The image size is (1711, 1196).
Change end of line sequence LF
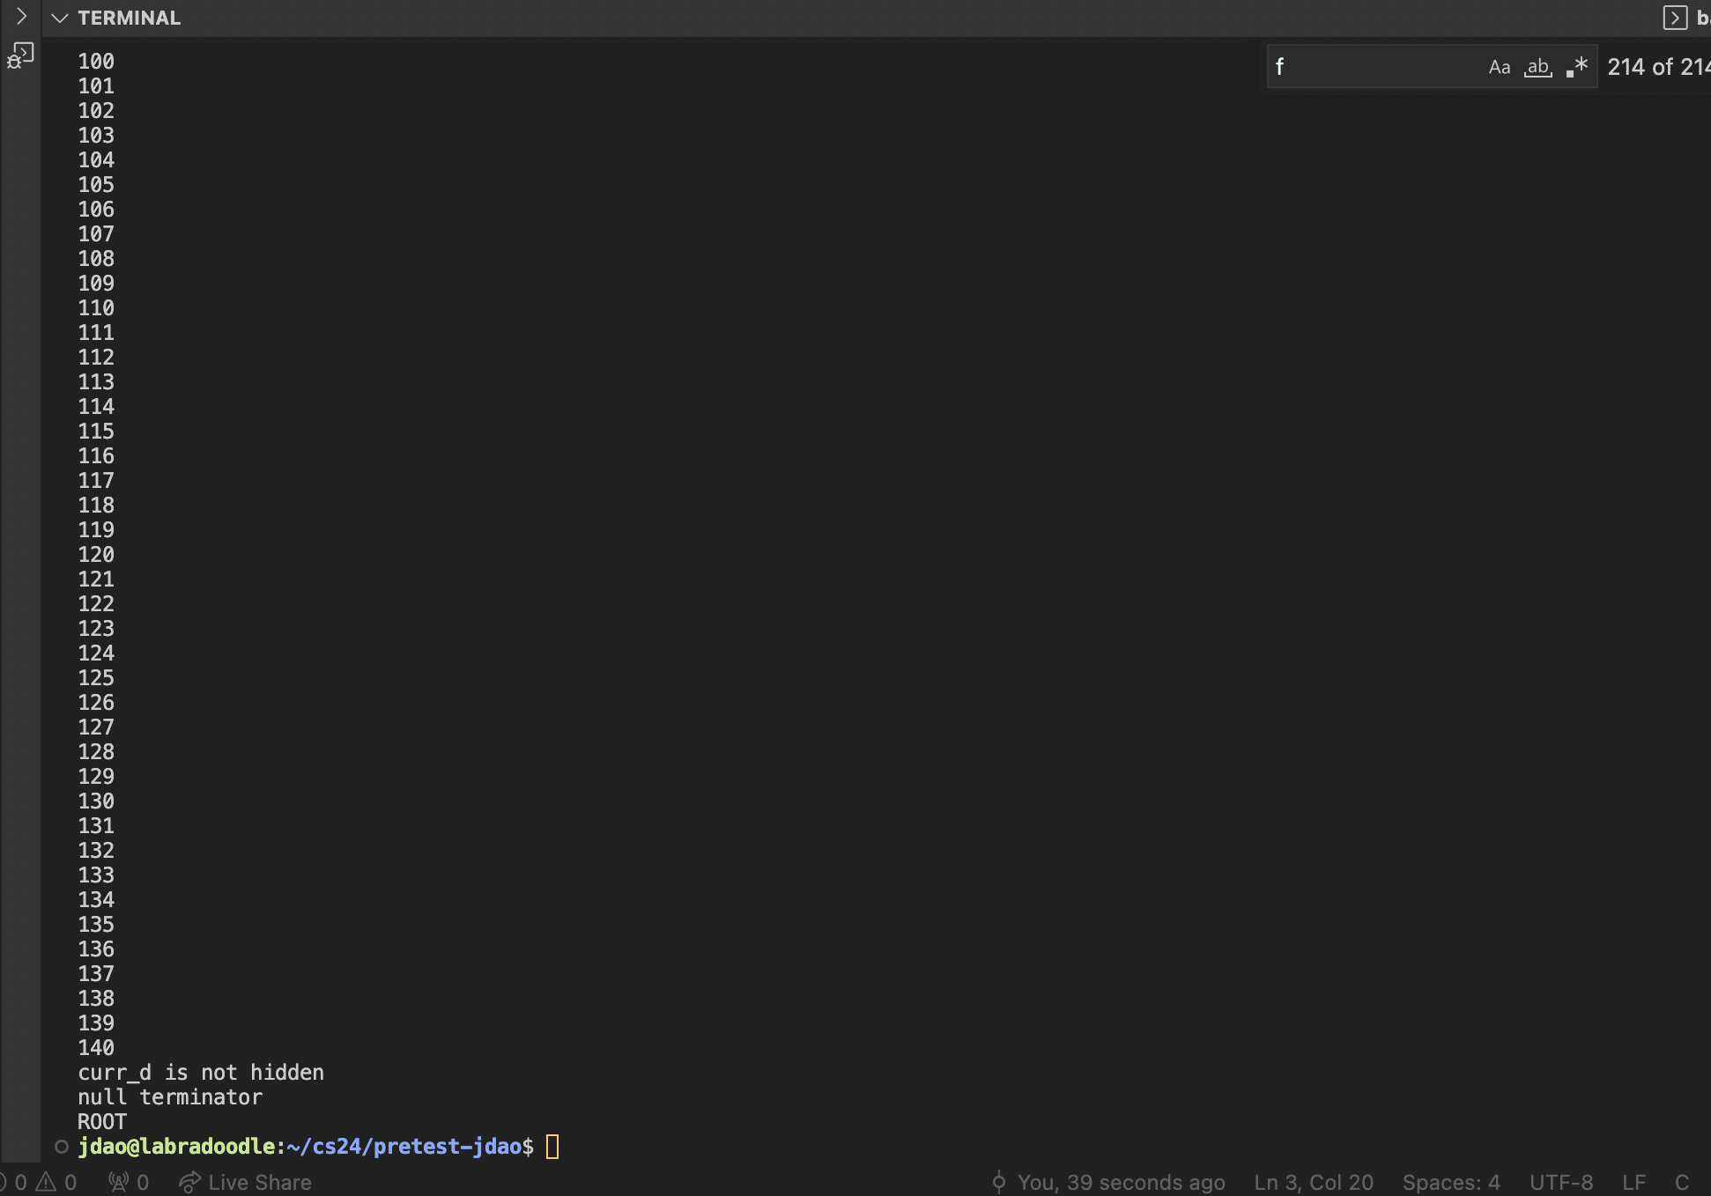[x=1633, y=1182]
